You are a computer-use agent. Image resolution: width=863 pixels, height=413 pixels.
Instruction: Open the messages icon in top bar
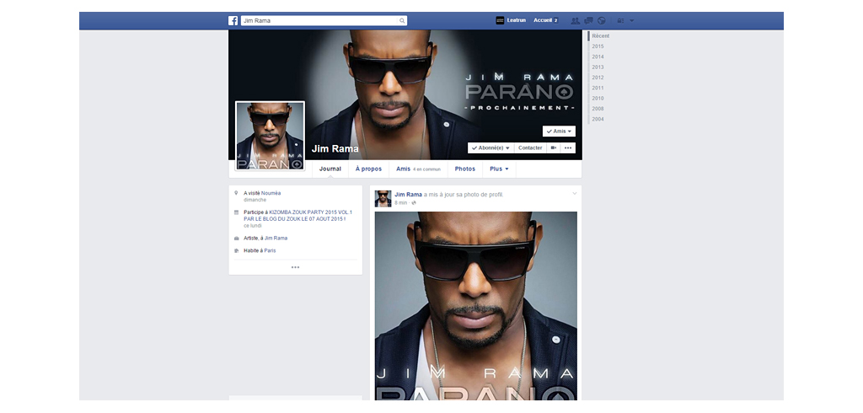[x=588, y=20]
